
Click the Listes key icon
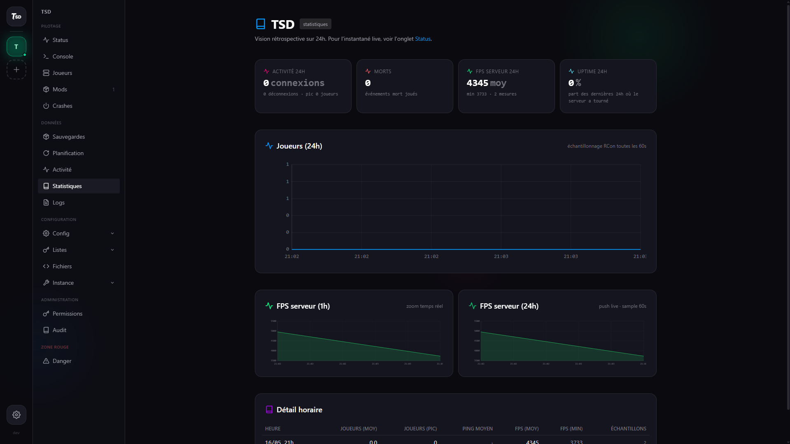46,250
